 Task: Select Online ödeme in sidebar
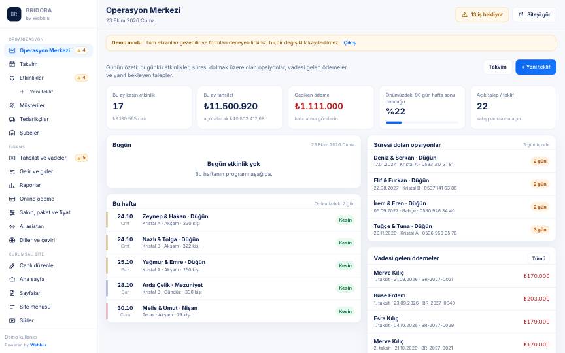(48, 199)
